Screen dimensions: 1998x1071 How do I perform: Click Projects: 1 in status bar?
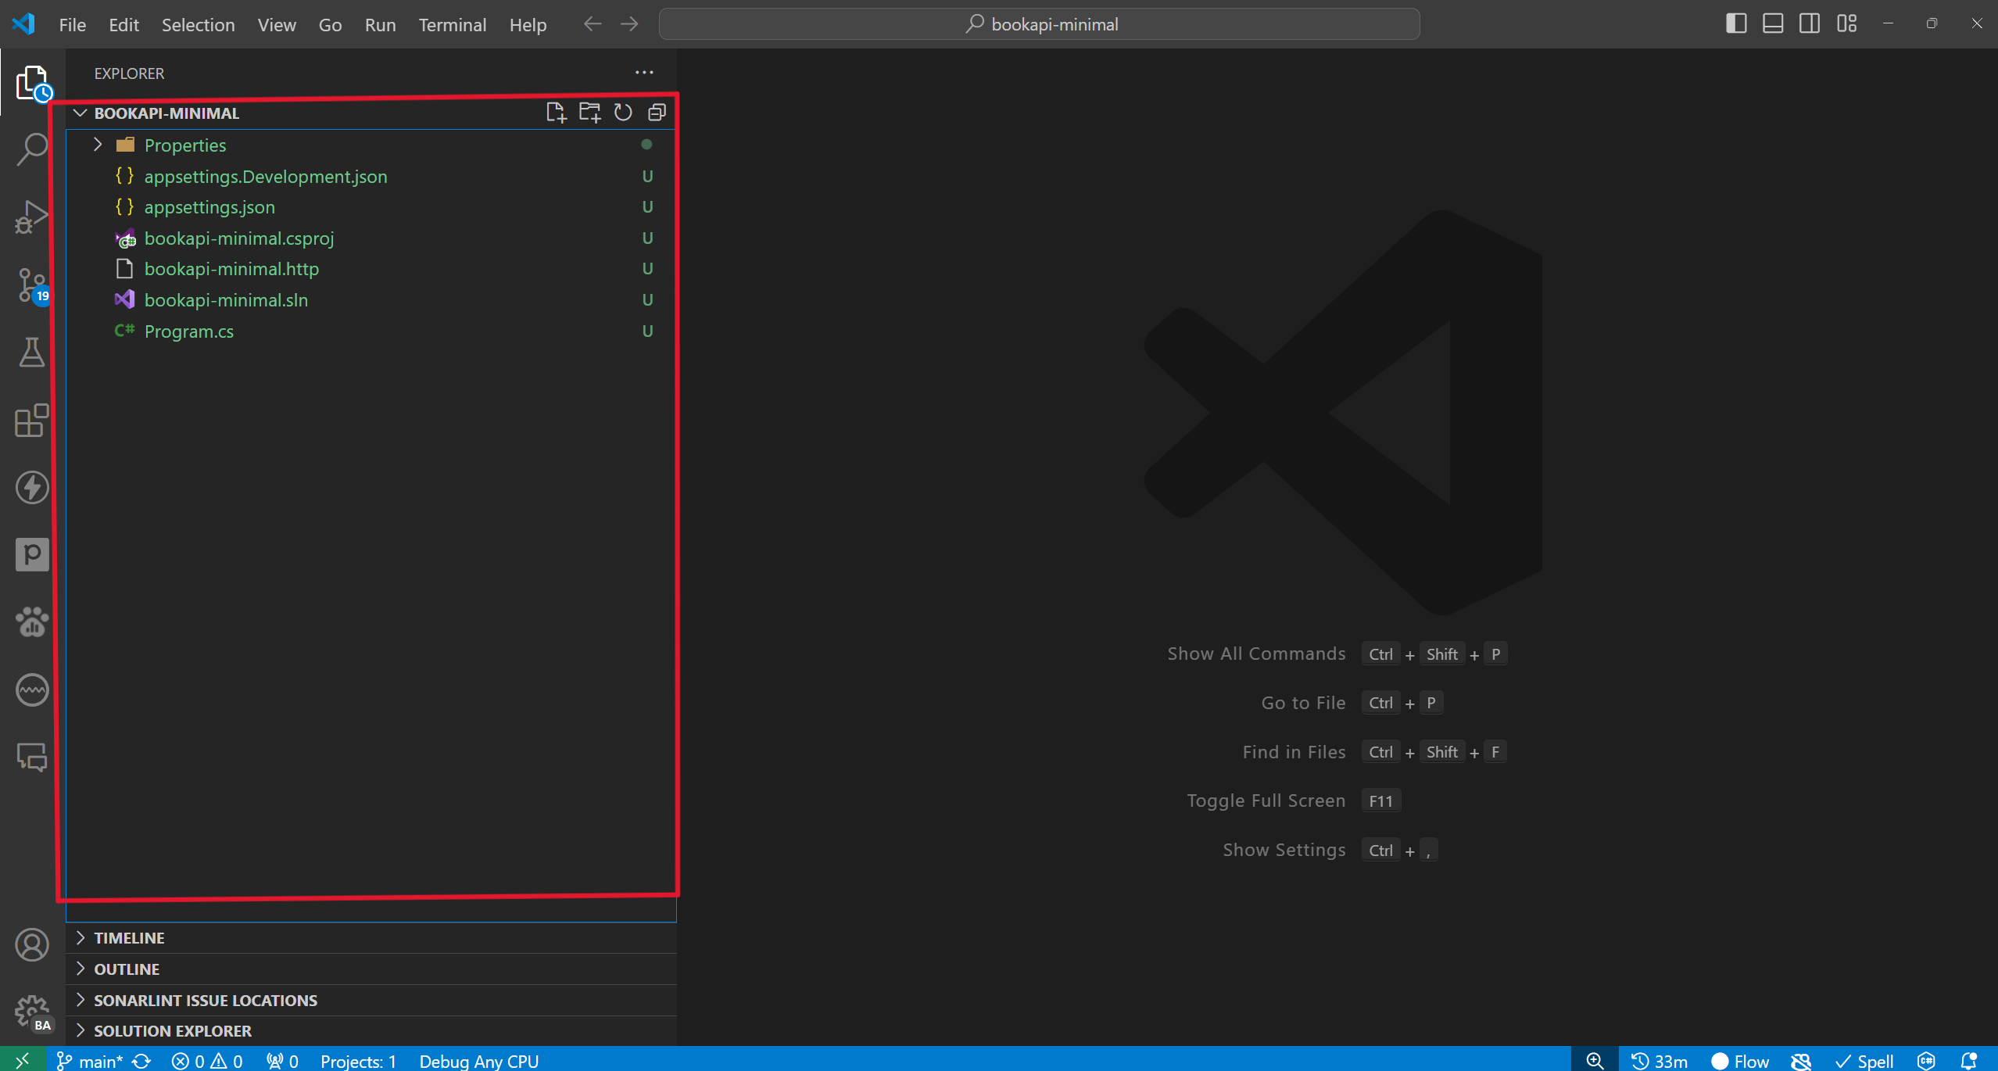[x=358, y=1061]
